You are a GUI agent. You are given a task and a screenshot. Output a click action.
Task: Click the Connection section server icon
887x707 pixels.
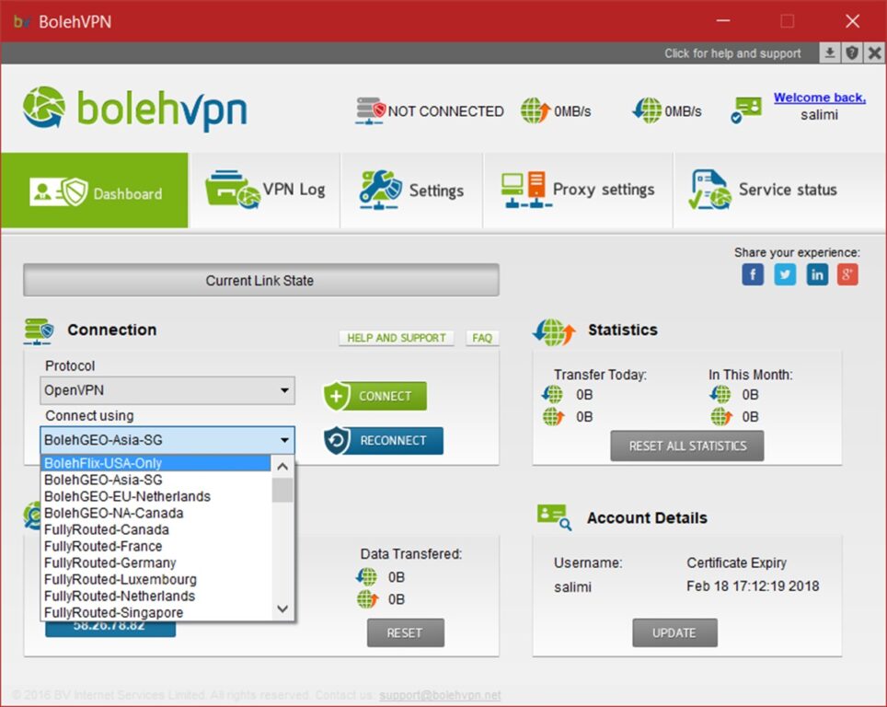tap(38, 331)
